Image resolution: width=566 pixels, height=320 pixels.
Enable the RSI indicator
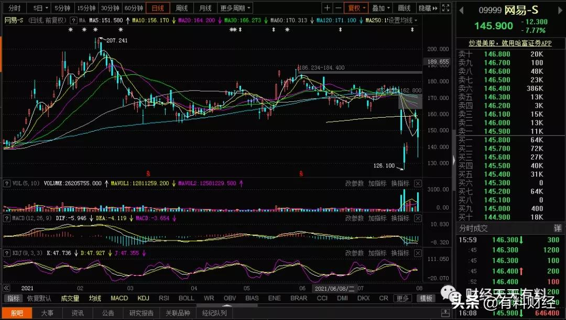coord(164,299)
